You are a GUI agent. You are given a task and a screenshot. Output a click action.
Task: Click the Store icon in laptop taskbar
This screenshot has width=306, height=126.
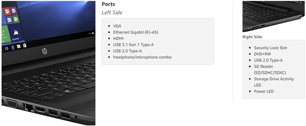point(25,45)
